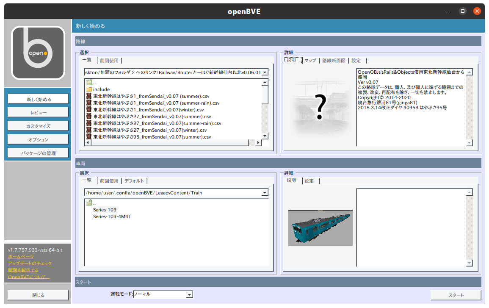Click route list scroll up arrow
This screenshot has height=308, width=489.
click(x=265, y=82)
